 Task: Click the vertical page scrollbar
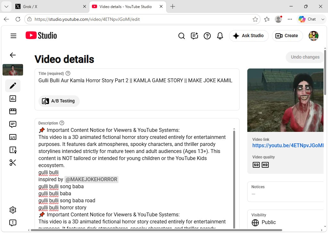point(325,72)
